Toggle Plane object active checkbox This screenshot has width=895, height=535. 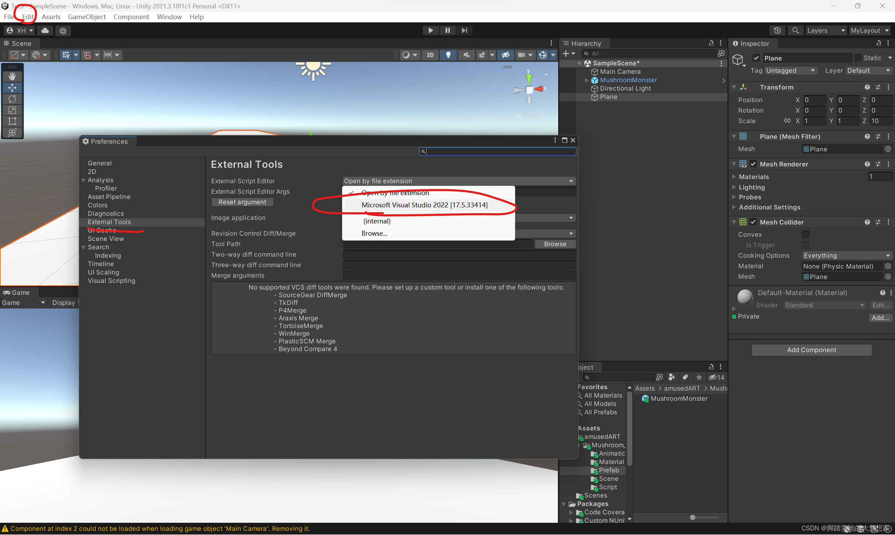tap(756, 58)
